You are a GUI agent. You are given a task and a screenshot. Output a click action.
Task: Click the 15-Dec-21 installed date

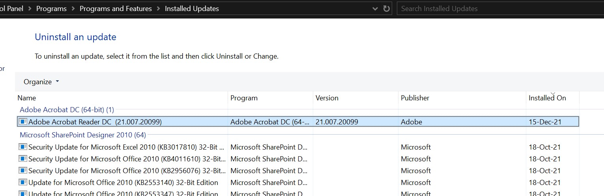click(545, 122)
